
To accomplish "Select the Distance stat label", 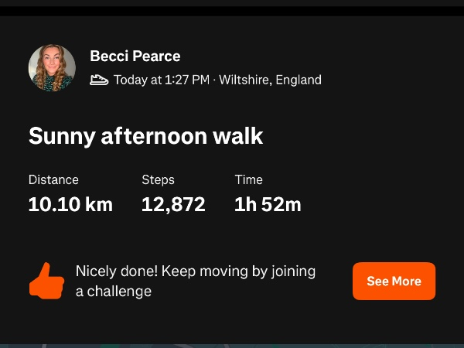I will tap(53, 179).
